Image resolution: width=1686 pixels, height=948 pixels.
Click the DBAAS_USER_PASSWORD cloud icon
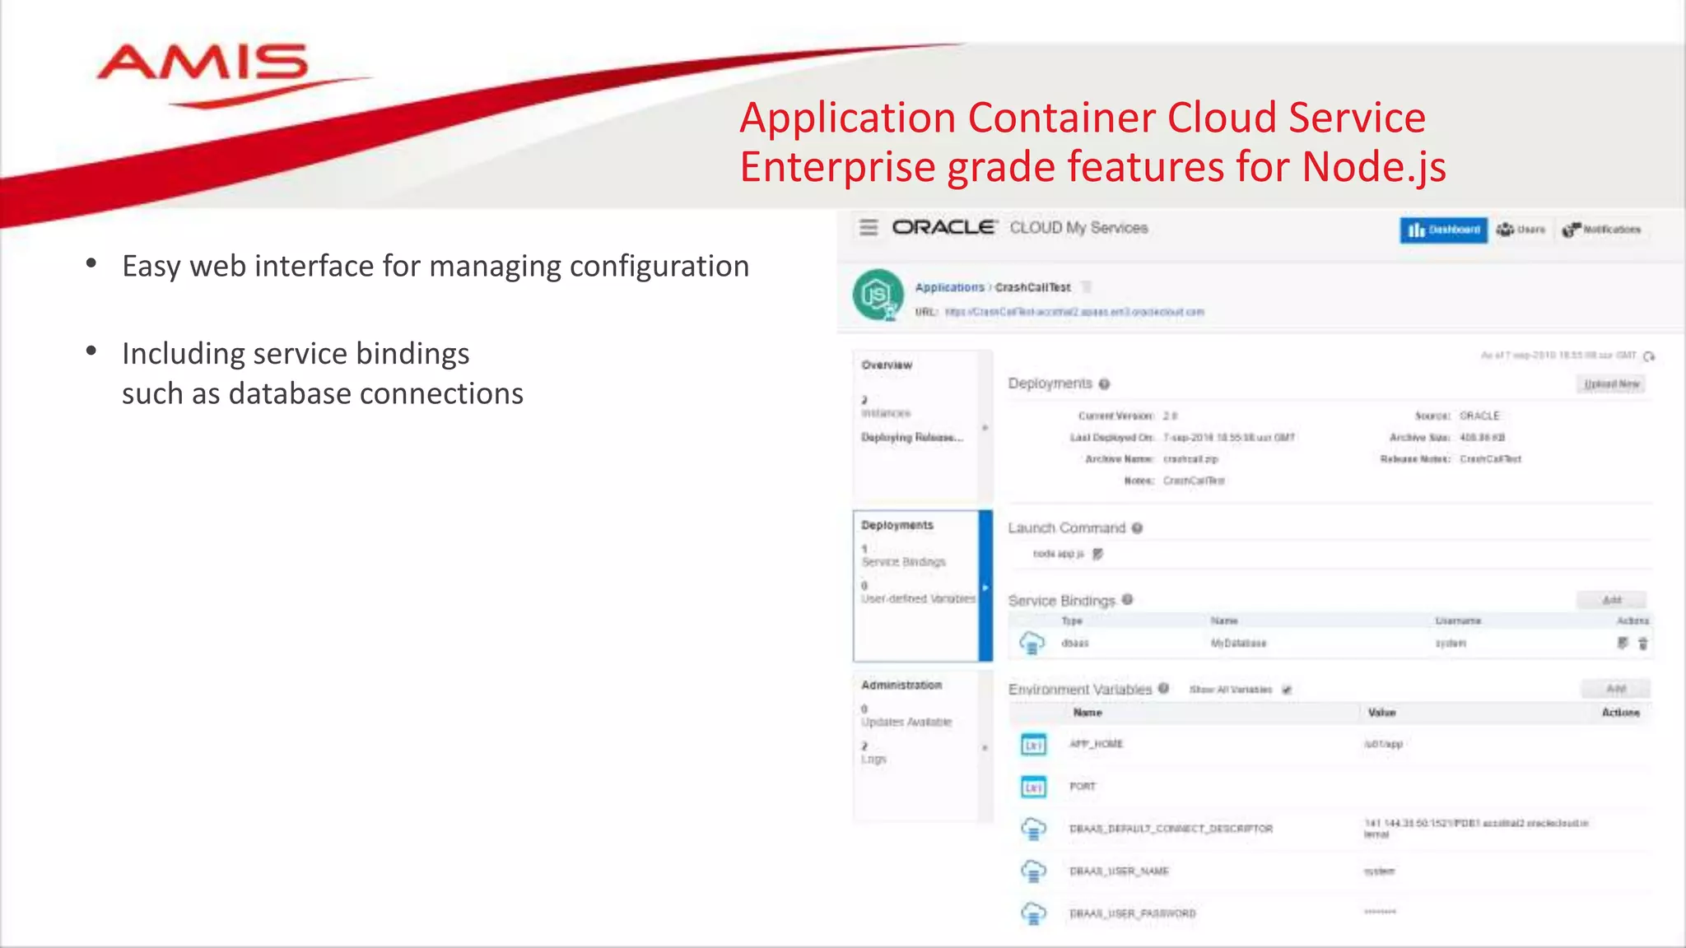point(1033,913)
